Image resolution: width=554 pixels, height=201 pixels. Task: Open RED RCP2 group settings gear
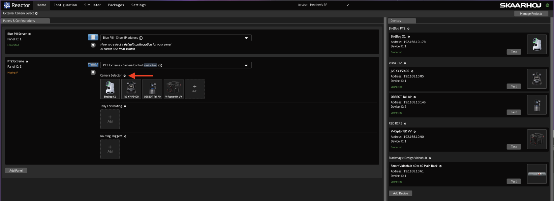tap(405, 124)
